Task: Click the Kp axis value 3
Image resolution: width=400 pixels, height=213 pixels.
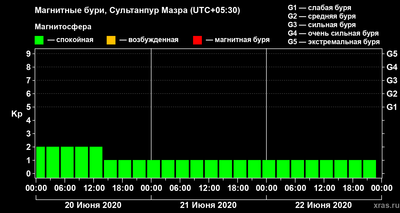Action: click(x=29, y=134)
